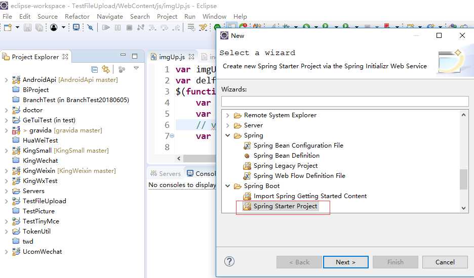Open the Project menu

(x=167, y=16)
